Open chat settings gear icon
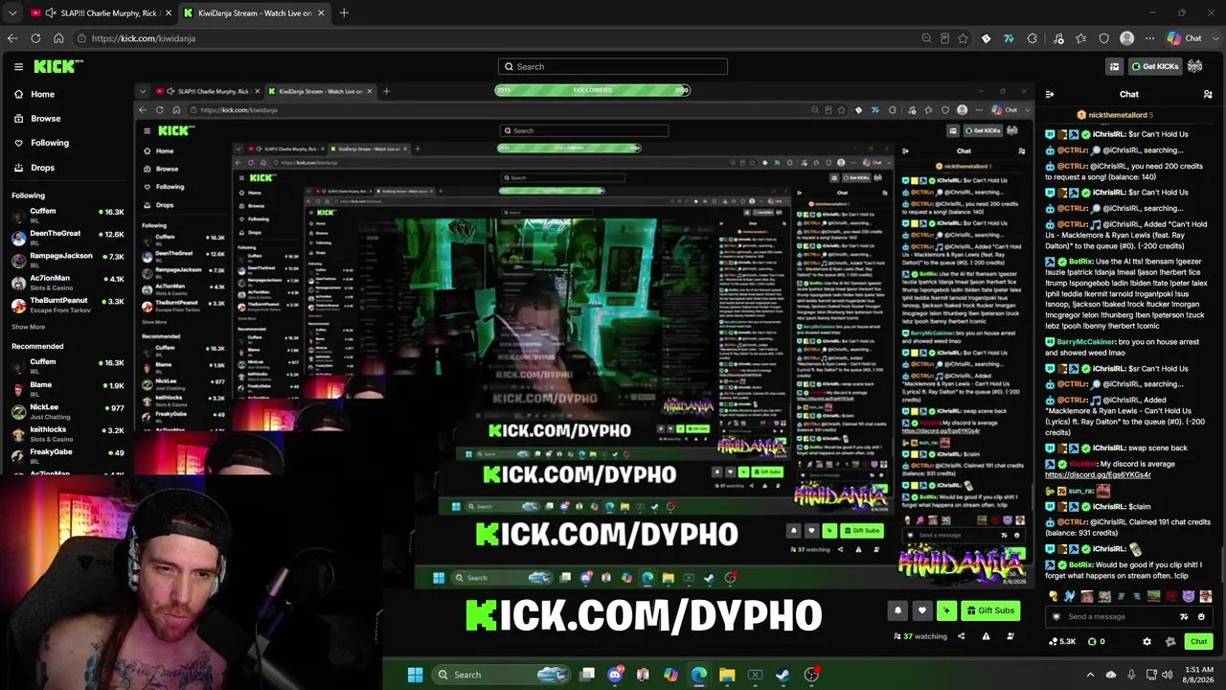 click(x=1147, y=642)
